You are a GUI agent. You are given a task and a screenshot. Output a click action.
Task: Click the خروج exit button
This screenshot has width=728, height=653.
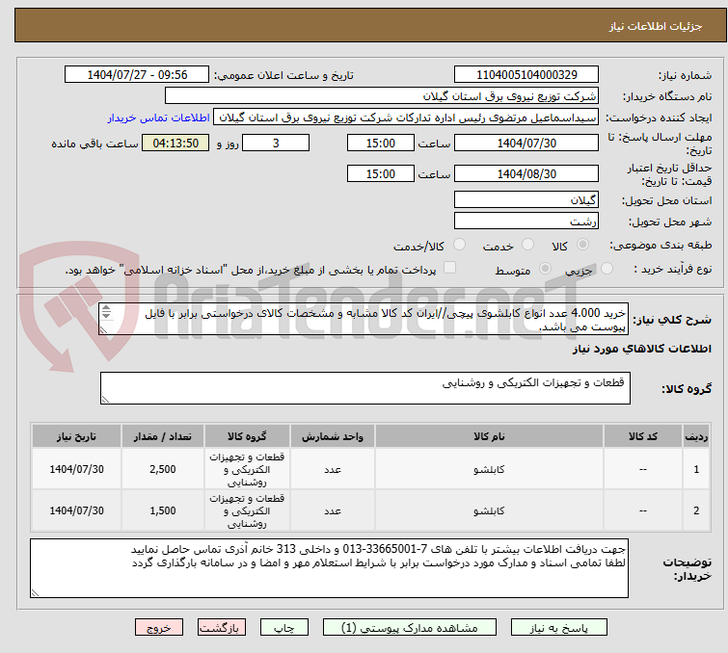159,628
